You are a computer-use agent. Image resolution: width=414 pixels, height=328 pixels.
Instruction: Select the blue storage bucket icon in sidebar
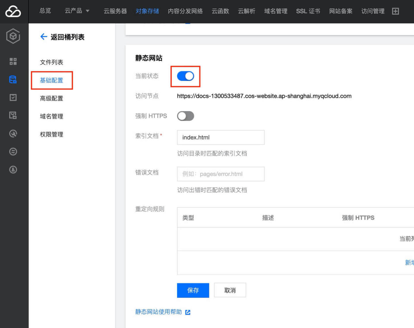(x=13, y=80)
